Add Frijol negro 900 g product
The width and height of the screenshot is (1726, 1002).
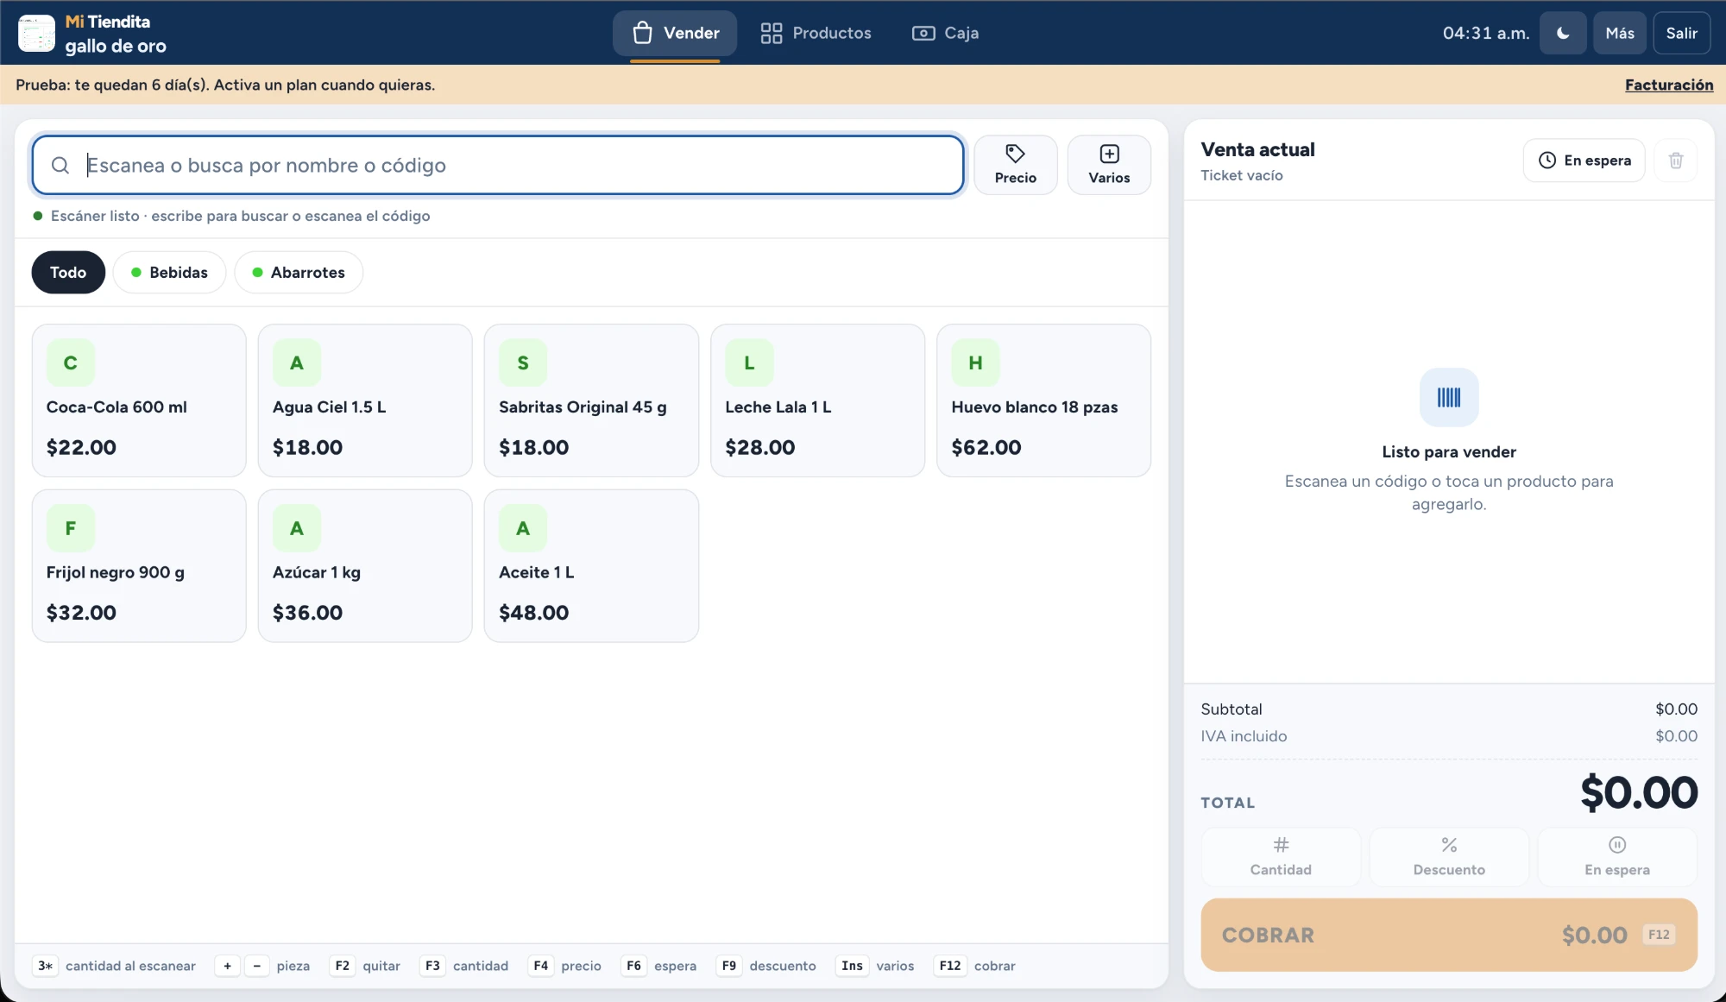tap(139, 565)
